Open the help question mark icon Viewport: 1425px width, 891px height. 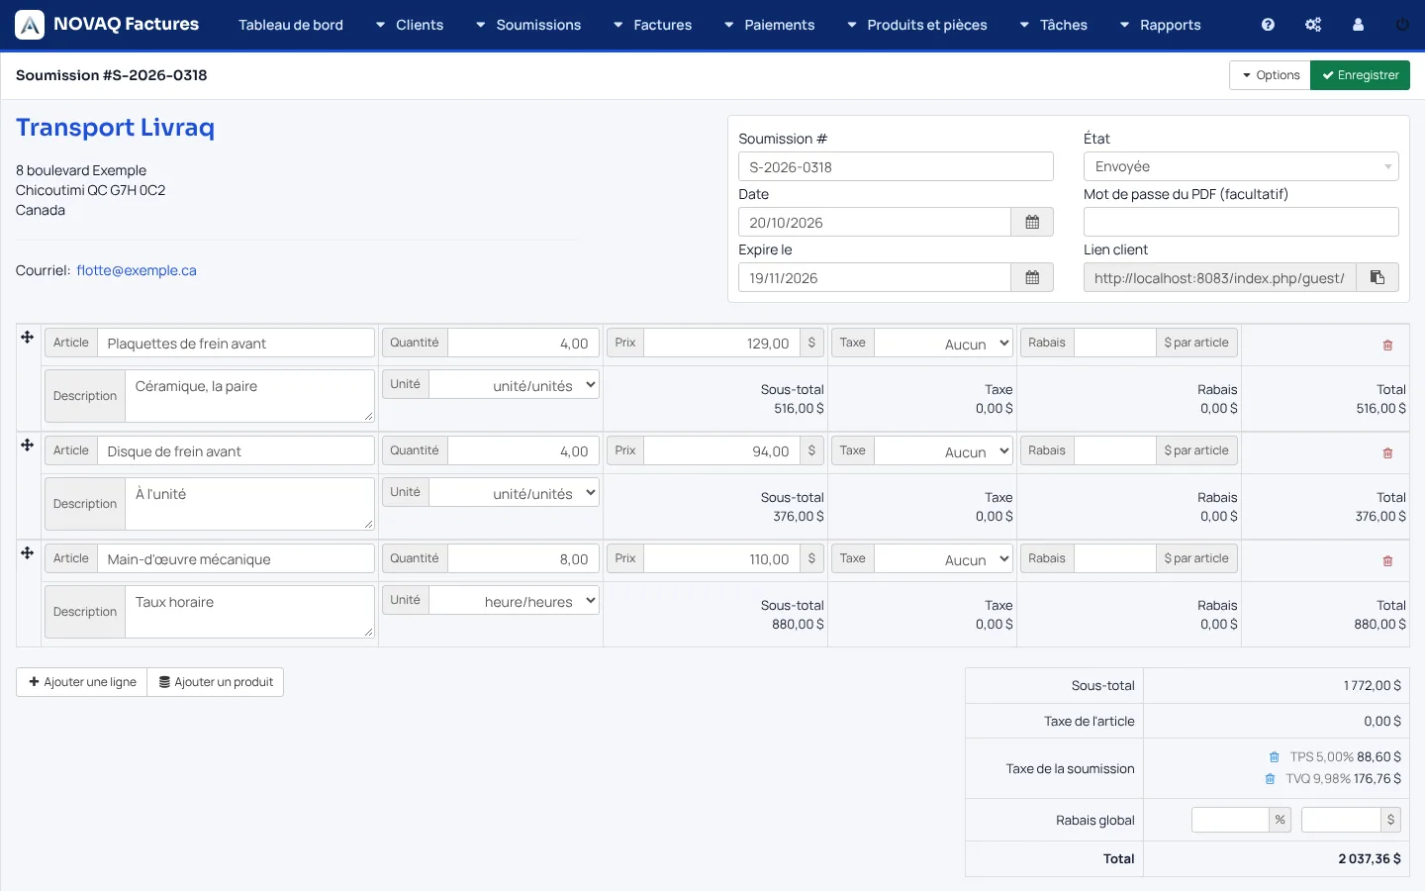[x=1268, y=25]
